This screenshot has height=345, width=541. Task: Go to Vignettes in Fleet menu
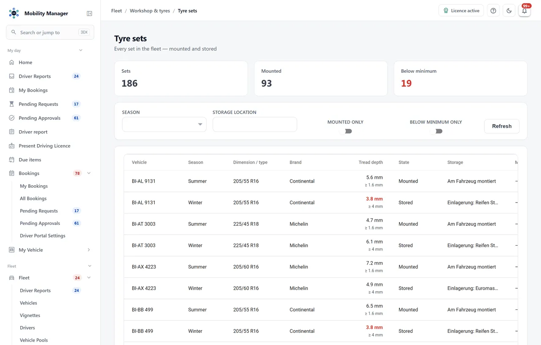point(30,315)
